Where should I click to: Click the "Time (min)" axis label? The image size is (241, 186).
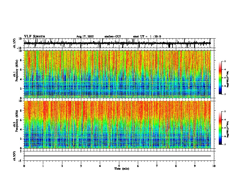[122, 169]
